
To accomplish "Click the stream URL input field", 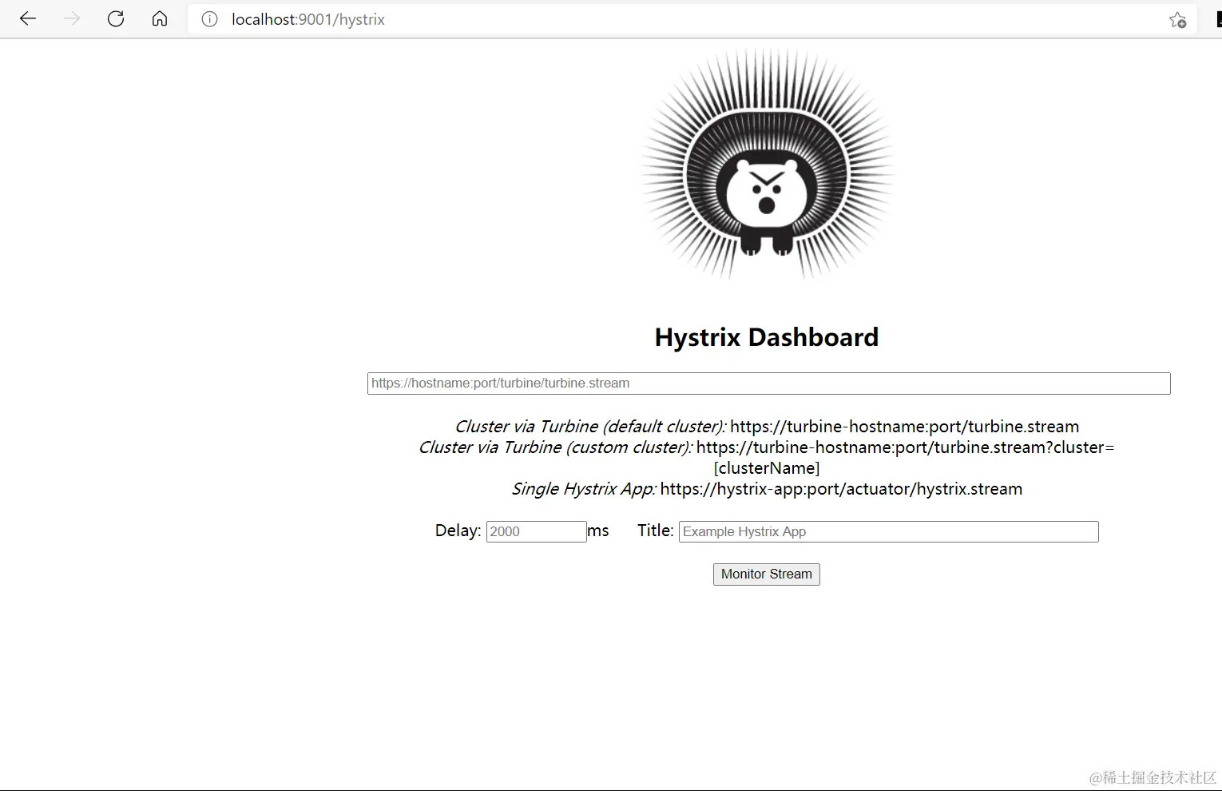I will click(x=769, y=384).
